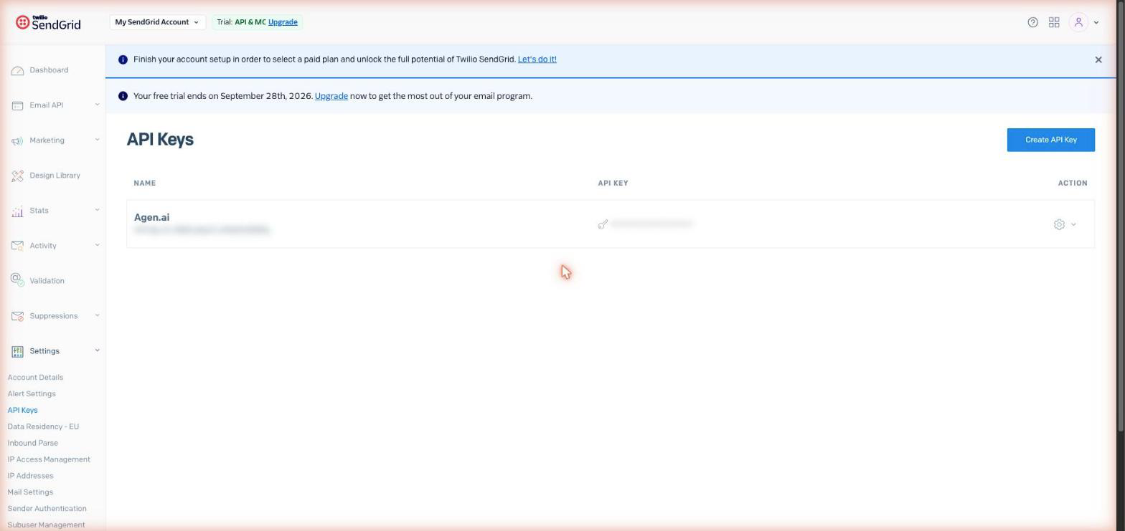Open Validation in the sidebar
The image size is (1125, 531).
(x=47, y=281)
